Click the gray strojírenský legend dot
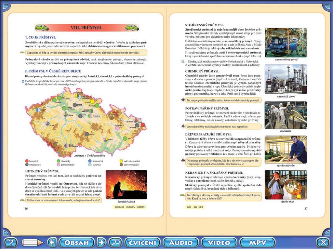 point(27,164)
